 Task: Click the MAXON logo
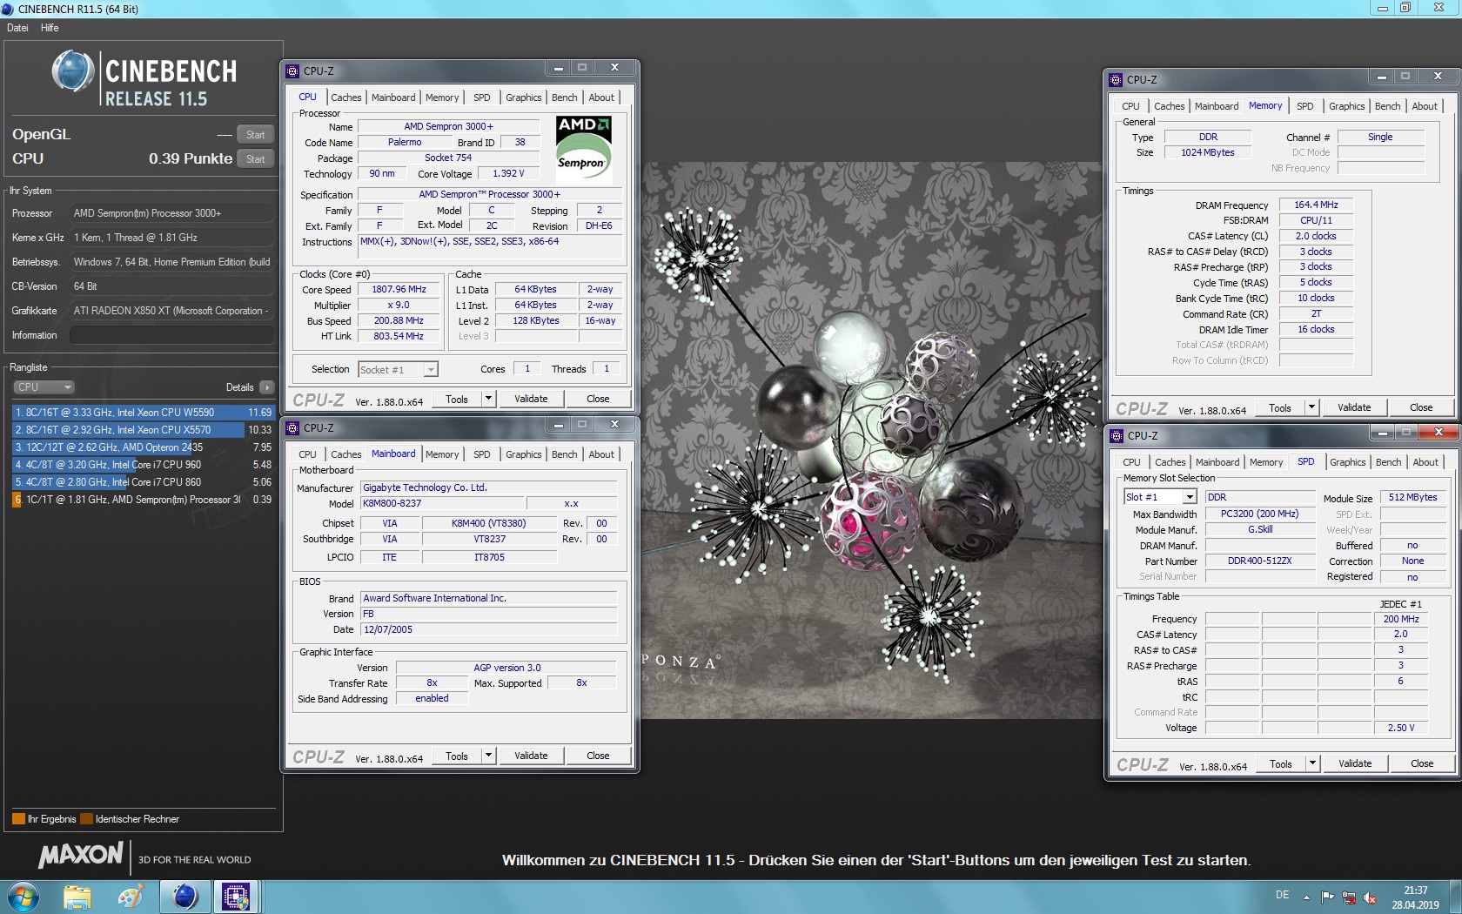tap(81, 856)
